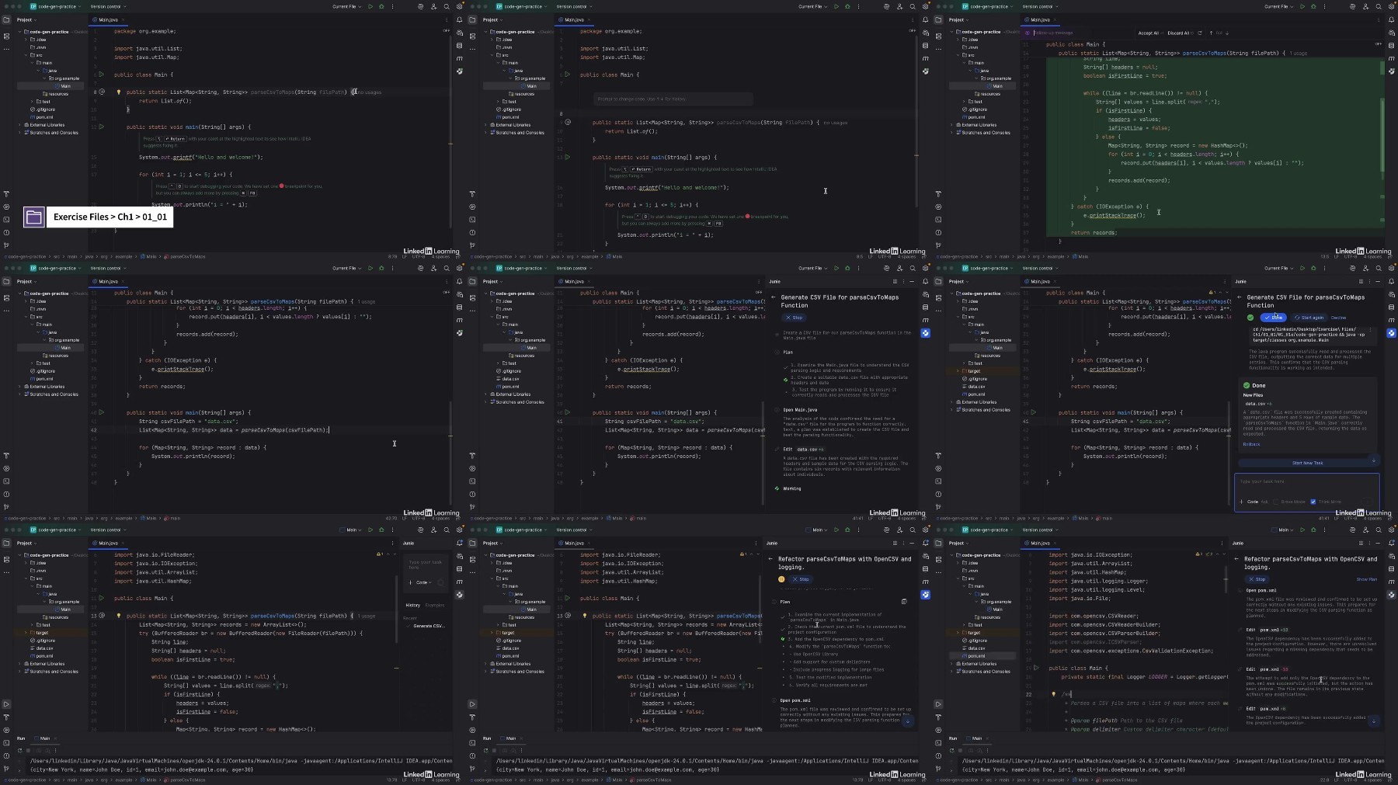Click the regenerate icon next to Discard All

tap(1200, 33)
